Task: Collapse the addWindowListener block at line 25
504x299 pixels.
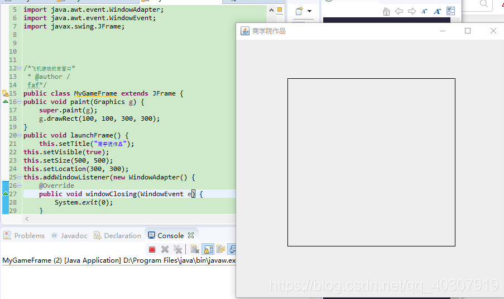Action: (20, 177)
